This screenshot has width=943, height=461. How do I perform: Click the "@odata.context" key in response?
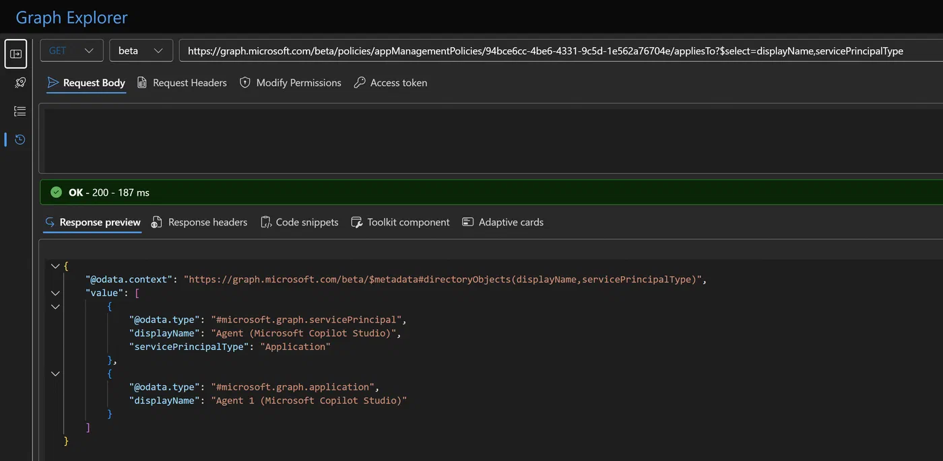129,279
